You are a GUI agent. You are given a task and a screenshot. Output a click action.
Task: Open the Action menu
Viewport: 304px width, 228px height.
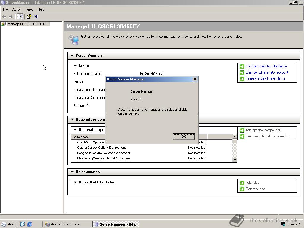[x=17, y=9]
